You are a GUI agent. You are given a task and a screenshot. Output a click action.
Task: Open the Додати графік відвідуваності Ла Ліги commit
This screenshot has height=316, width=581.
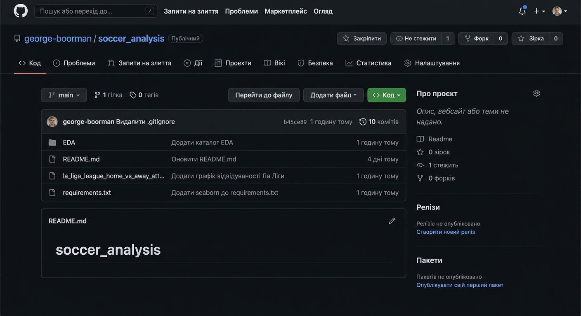click(228, 176)
